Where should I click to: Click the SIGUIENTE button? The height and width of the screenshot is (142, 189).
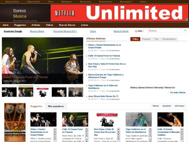167,106
